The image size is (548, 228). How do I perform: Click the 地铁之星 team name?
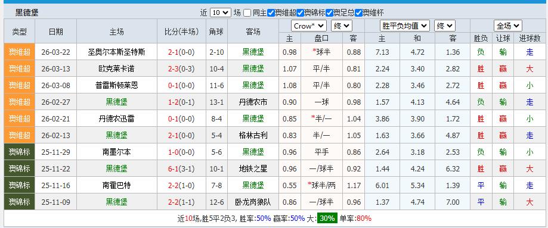(x=253, y=168)
